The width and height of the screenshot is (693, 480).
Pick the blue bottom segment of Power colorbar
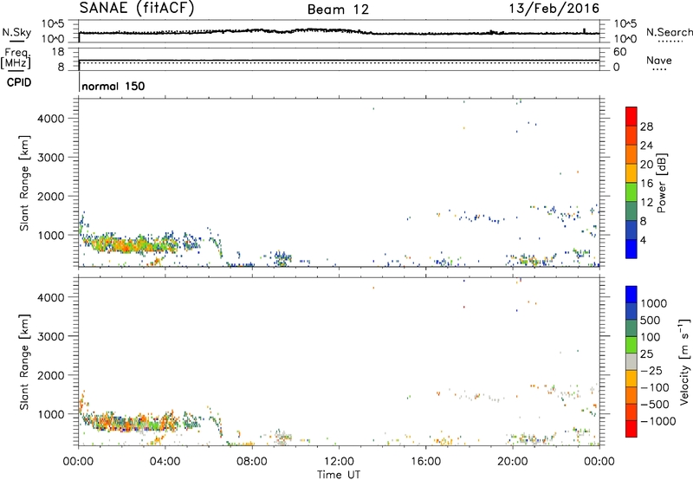(631, 249)
